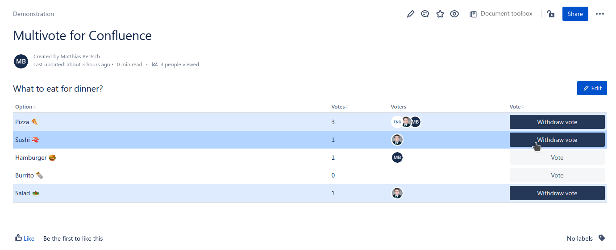Open page restrictions padlock icon

[x=551, y=14]
